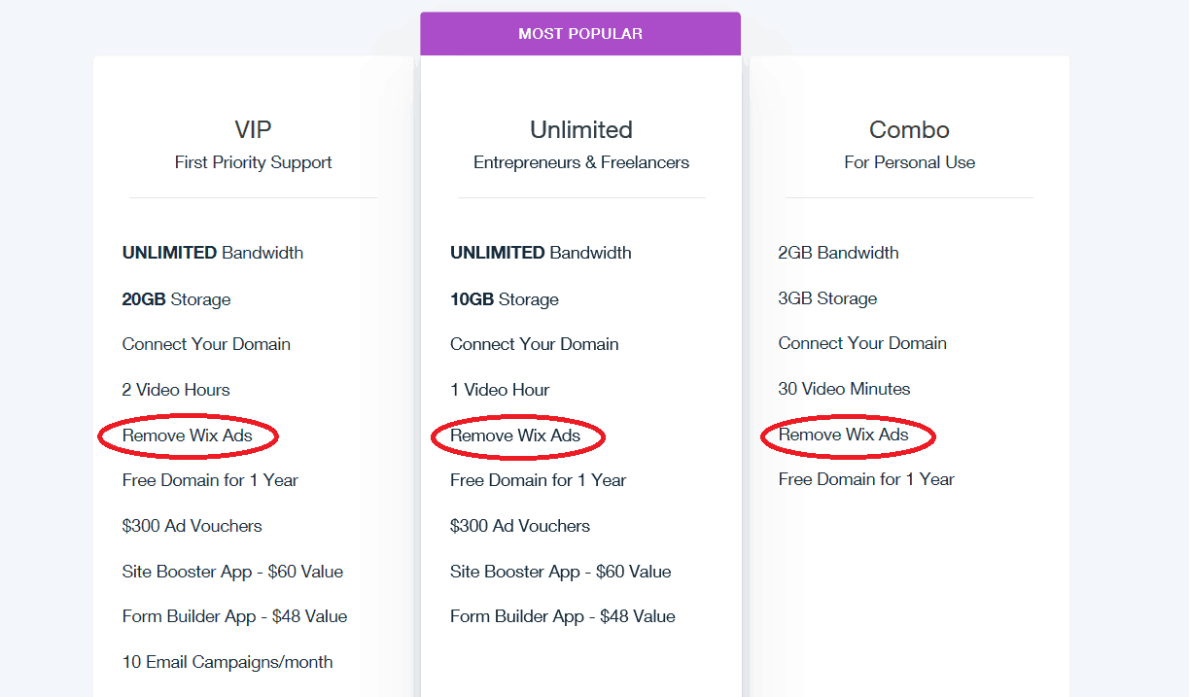This screenshot has height=697, width=1190.
Task: Click First Priority Support subtitle
Action: click(x=253, y=162)
